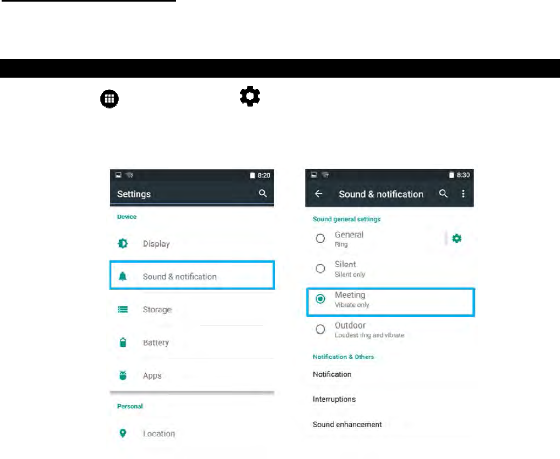The height and width of the screenshot is (459, 560).
Task: Click the 'Ring' subtitle under General
Action: click(x=341, y=244)
